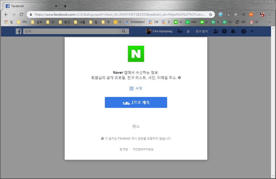Open the help question mark icon
The height and width of the screenshot is (179, 276).
(243, 31)
